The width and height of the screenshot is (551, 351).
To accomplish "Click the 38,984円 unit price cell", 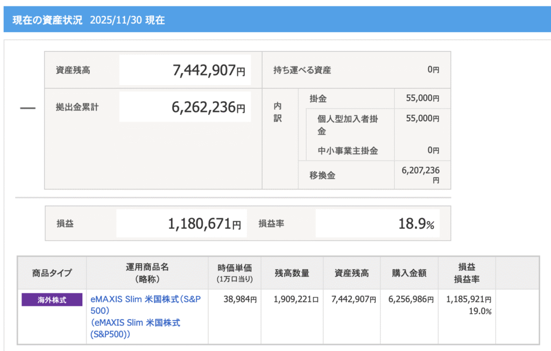I will [x=239, y=299].
